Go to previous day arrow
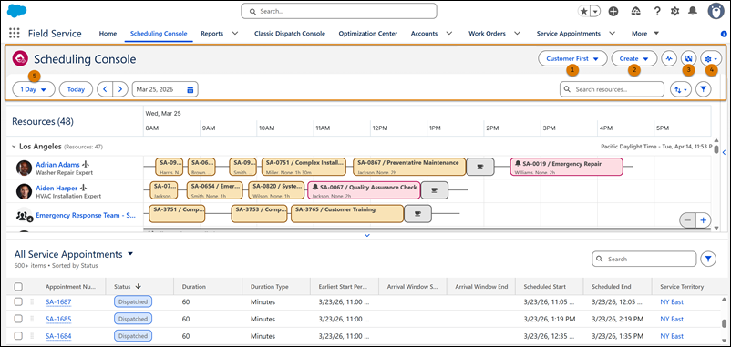This screenshot has height=347, width=731. click(105, 89)
